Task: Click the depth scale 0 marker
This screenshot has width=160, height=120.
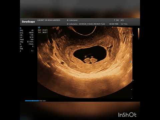Action: point(133,35)
